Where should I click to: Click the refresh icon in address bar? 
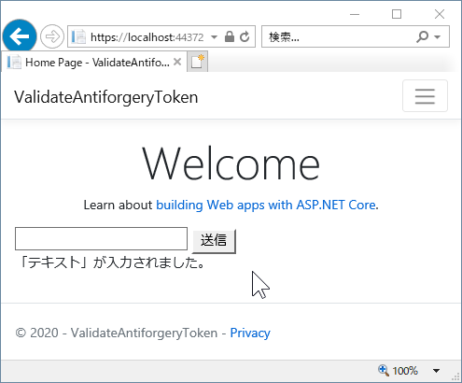[x=245, y=36]
